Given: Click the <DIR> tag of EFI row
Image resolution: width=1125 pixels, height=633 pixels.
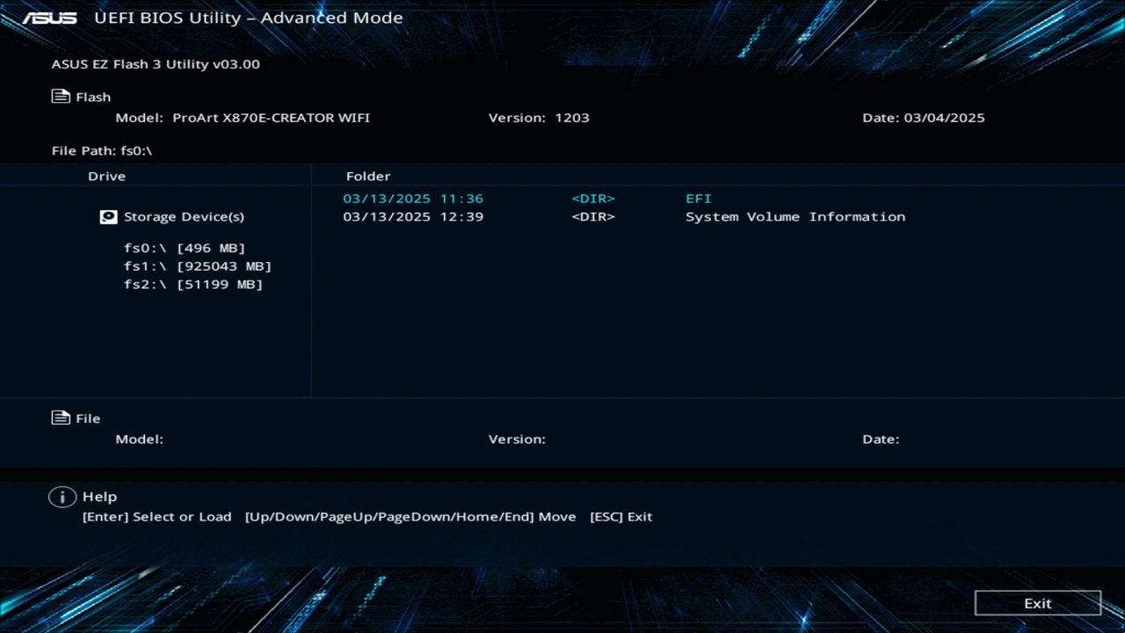Looking at the screenshot, I should coord(593,199).
